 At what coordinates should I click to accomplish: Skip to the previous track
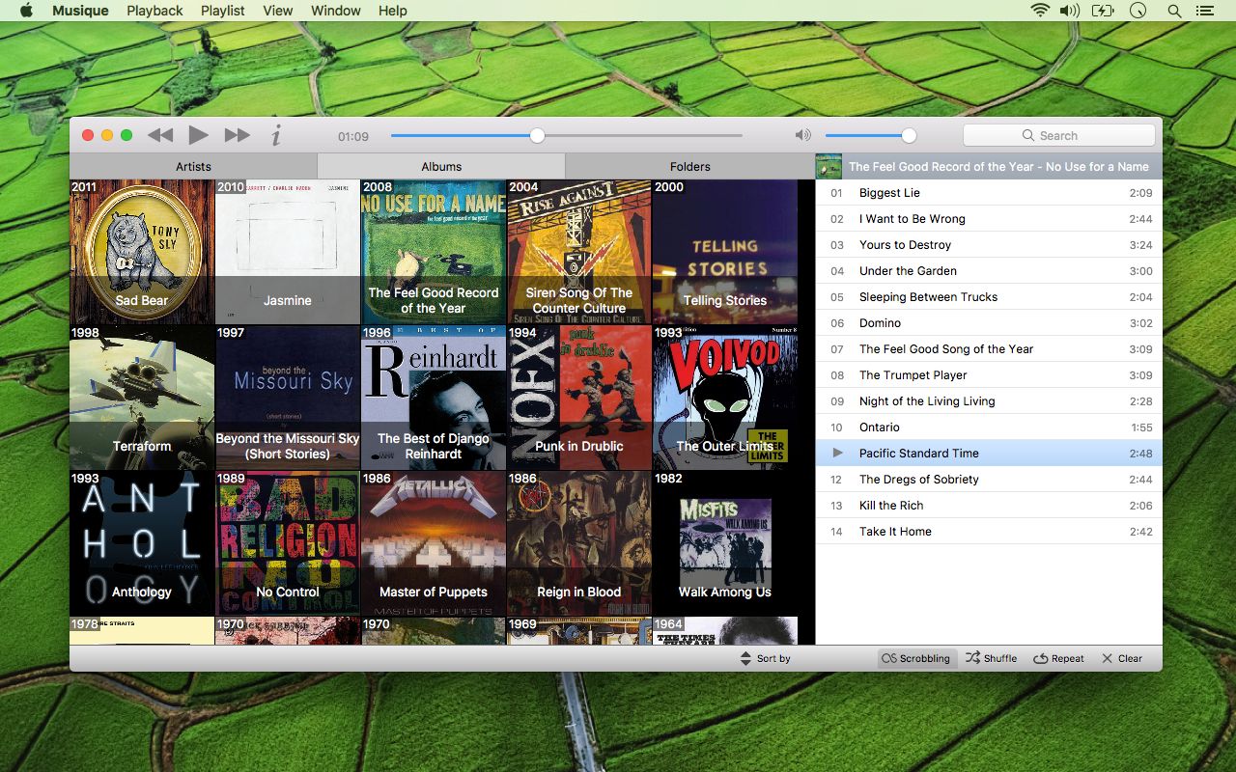[x=160, y=135]
